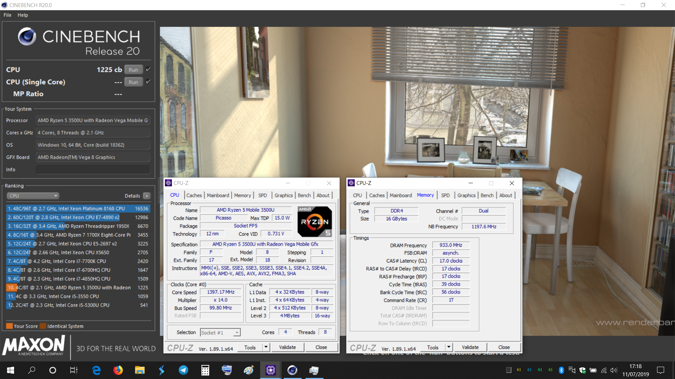The image size is (675, 379).
Task: Open taskbar search magnifier
Action: [x=32, y=370]
